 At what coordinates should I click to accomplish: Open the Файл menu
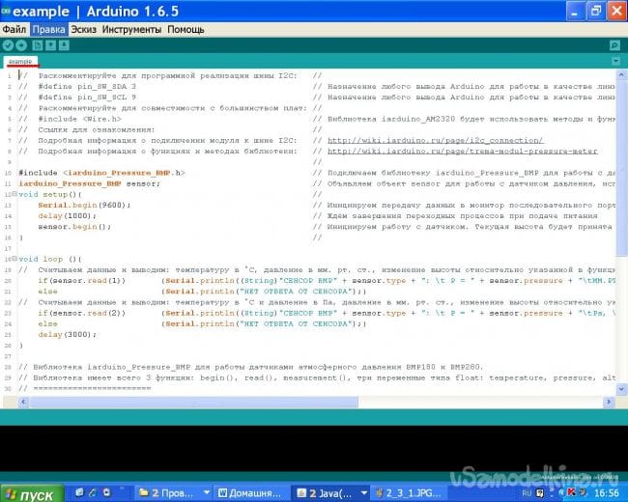click(14, 30)
